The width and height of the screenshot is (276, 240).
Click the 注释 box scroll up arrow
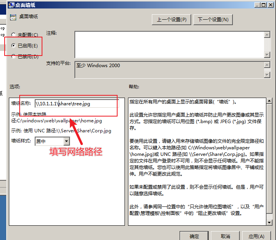[x=267, y=35]
